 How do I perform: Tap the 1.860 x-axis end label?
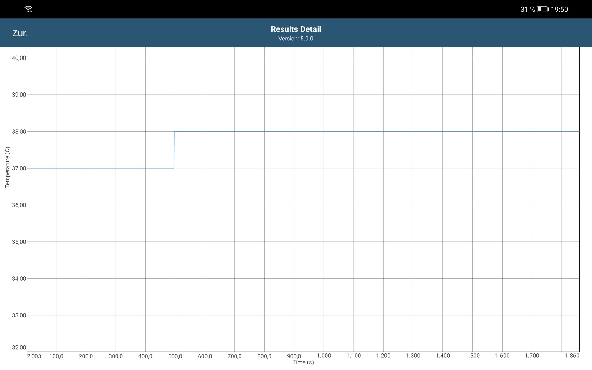pyautogui.click(x=572, y=356)
